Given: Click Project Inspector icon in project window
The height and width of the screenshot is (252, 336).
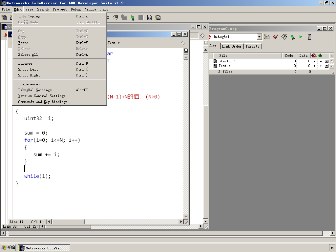Looking at the screenshot, I should click(x=309, y=37).
